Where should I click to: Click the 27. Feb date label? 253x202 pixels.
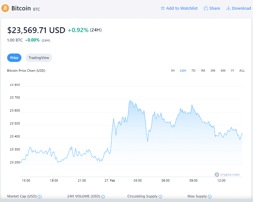pos(110,180)
